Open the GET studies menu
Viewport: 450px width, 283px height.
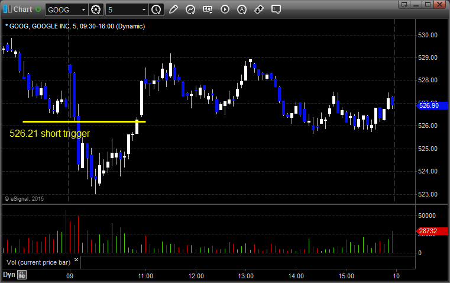208,9
